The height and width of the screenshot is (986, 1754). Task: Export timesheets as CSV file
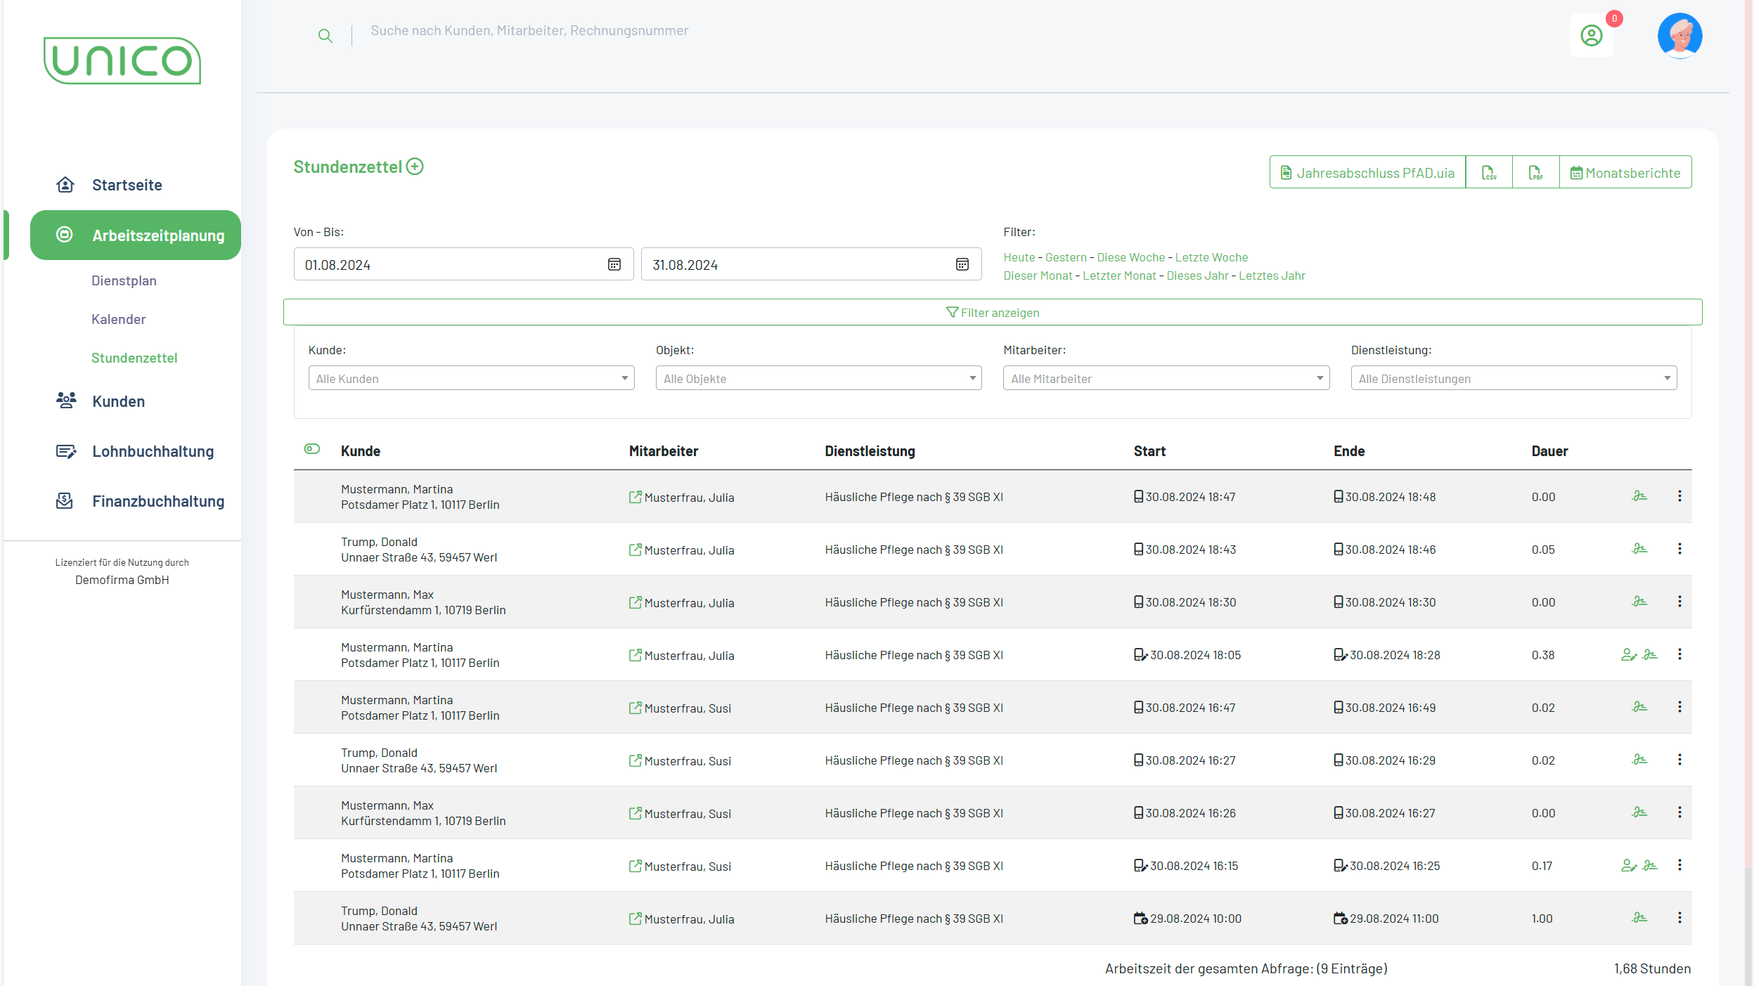[1488, 173]
